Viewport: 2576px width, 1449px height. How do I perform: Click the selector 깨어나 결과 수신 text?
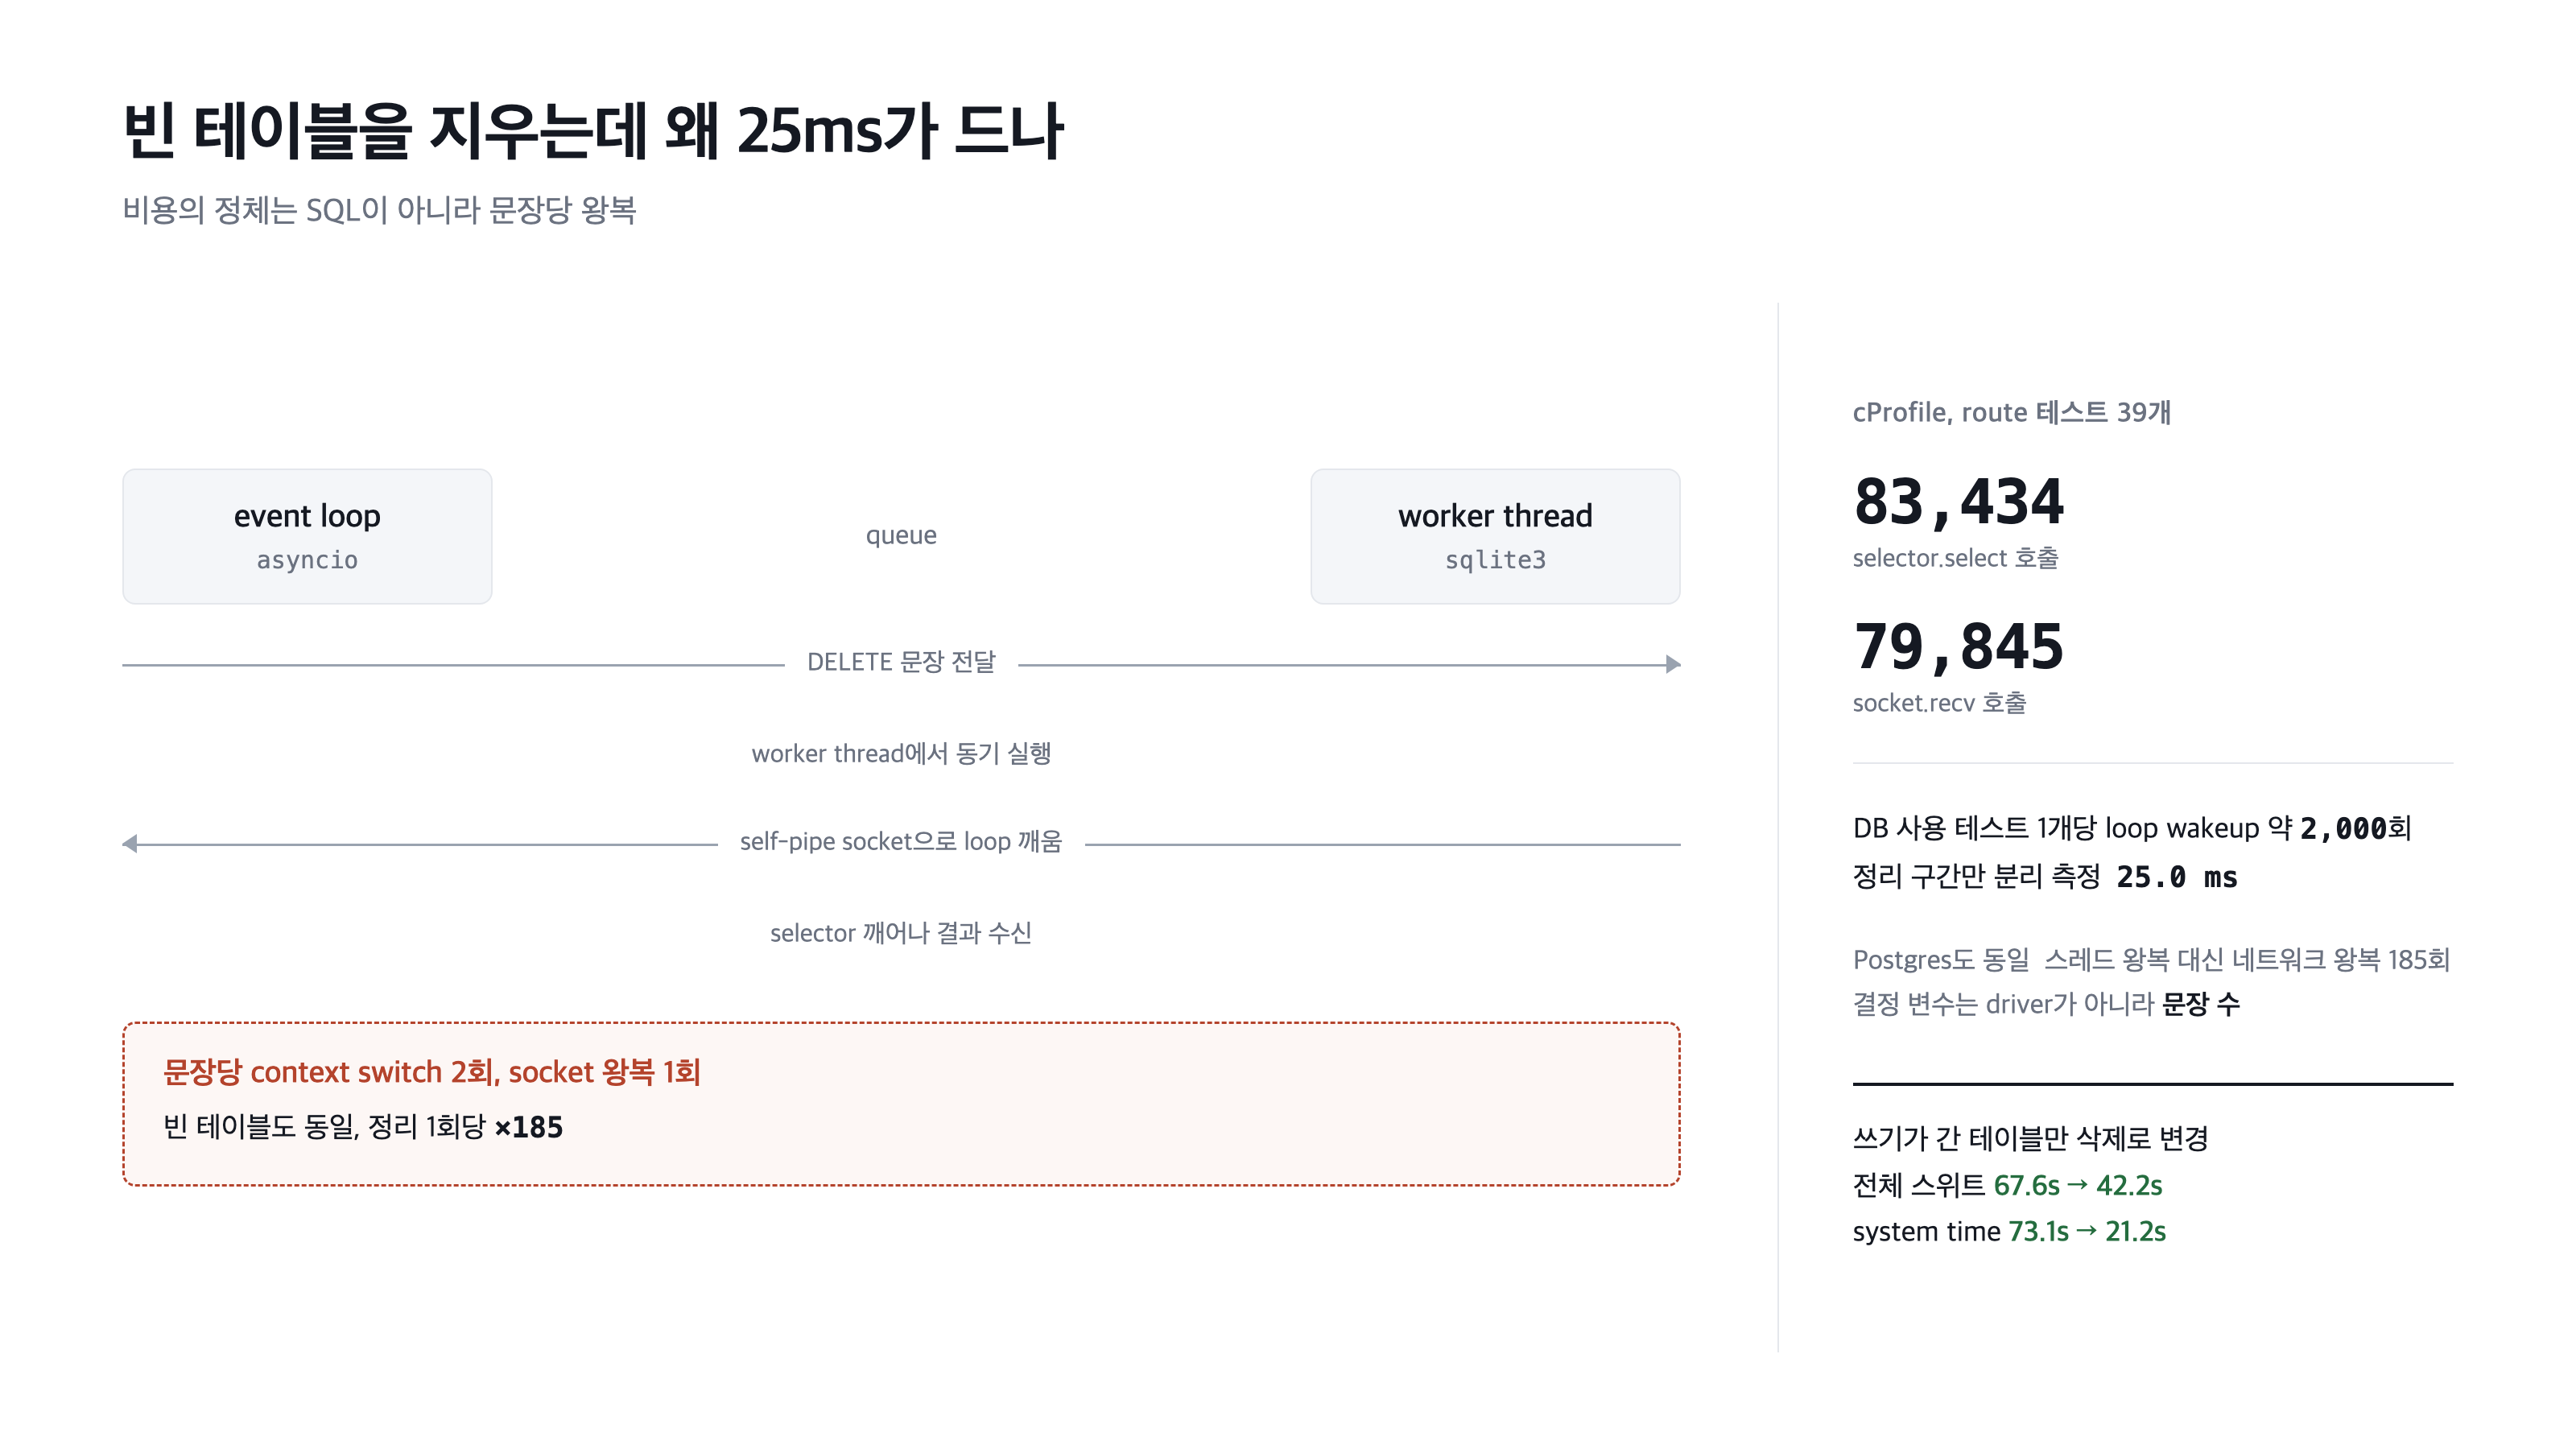point(901,933)
